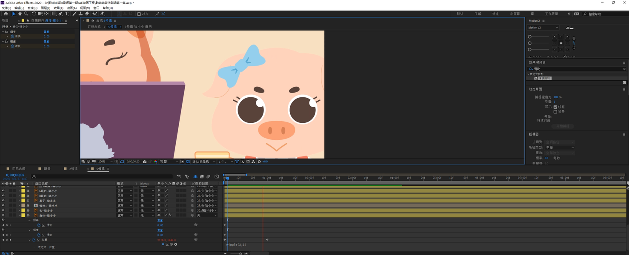Expand layer 29 头-猪小小 properties
The image size is (629, 255).
(19, 210)
